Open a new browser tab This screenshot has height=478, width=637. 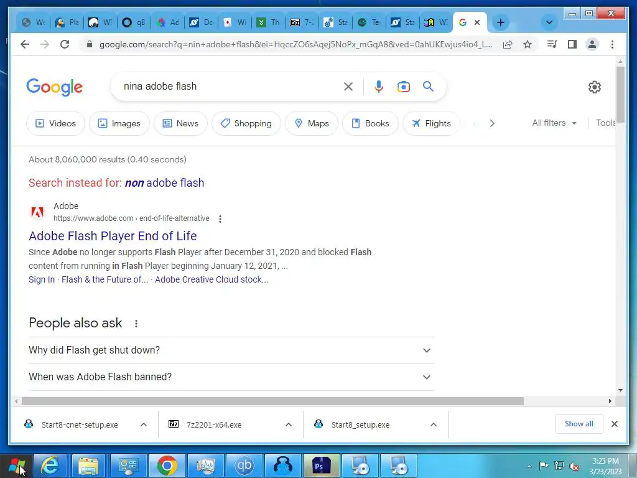point(501,22)
